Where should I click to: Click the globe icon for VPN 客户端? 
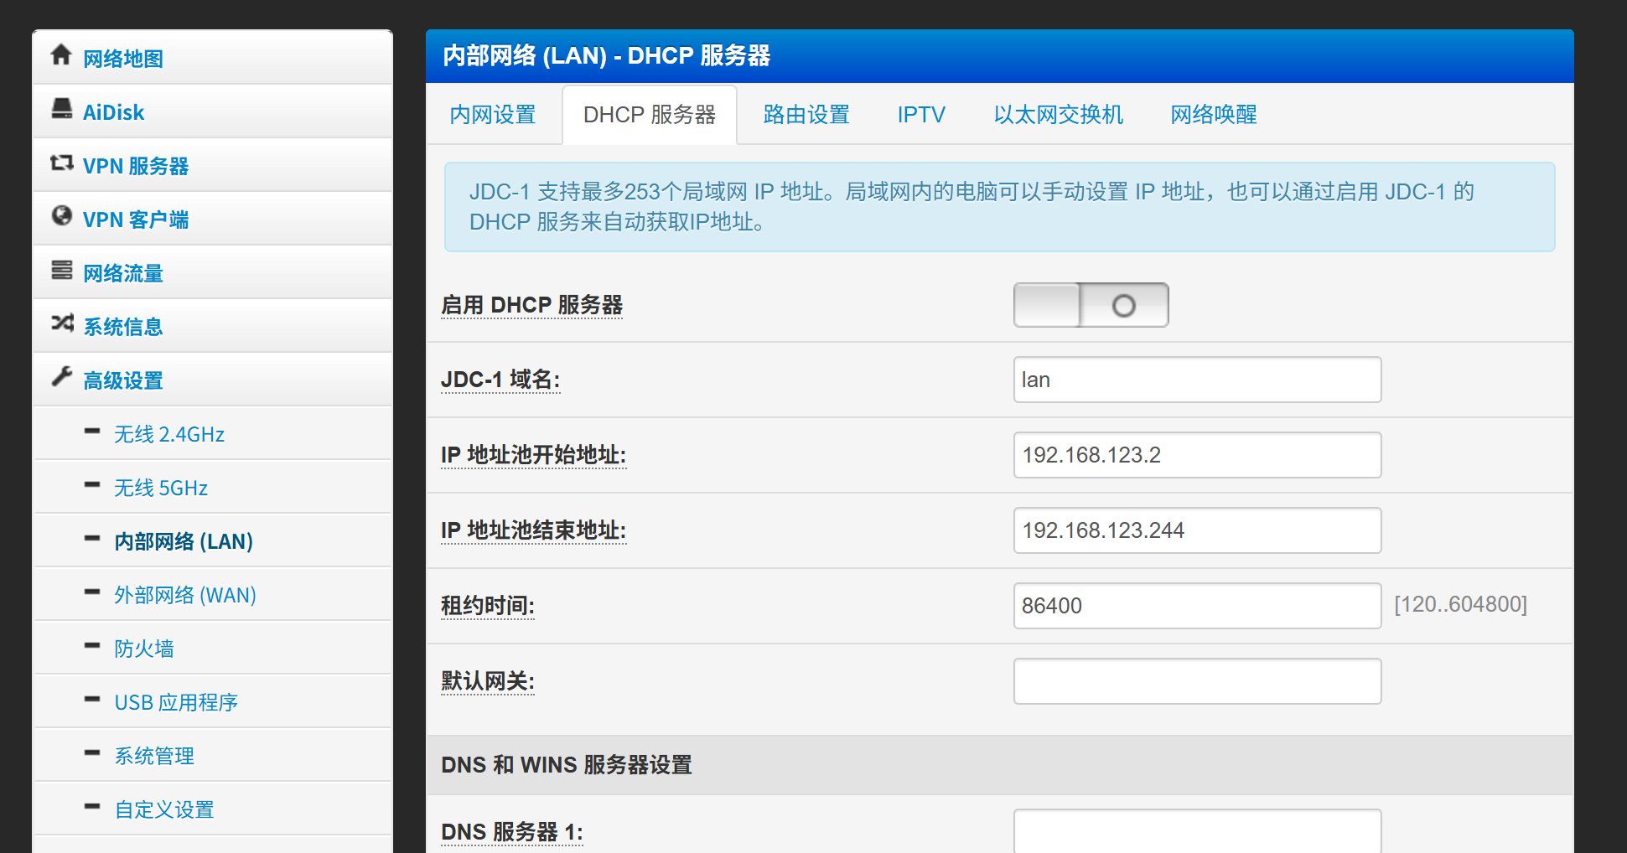61,216
